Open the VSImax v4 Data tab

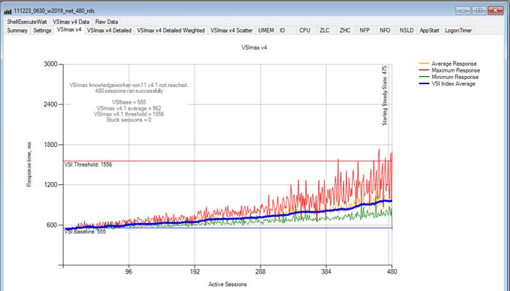coord(70,22)
